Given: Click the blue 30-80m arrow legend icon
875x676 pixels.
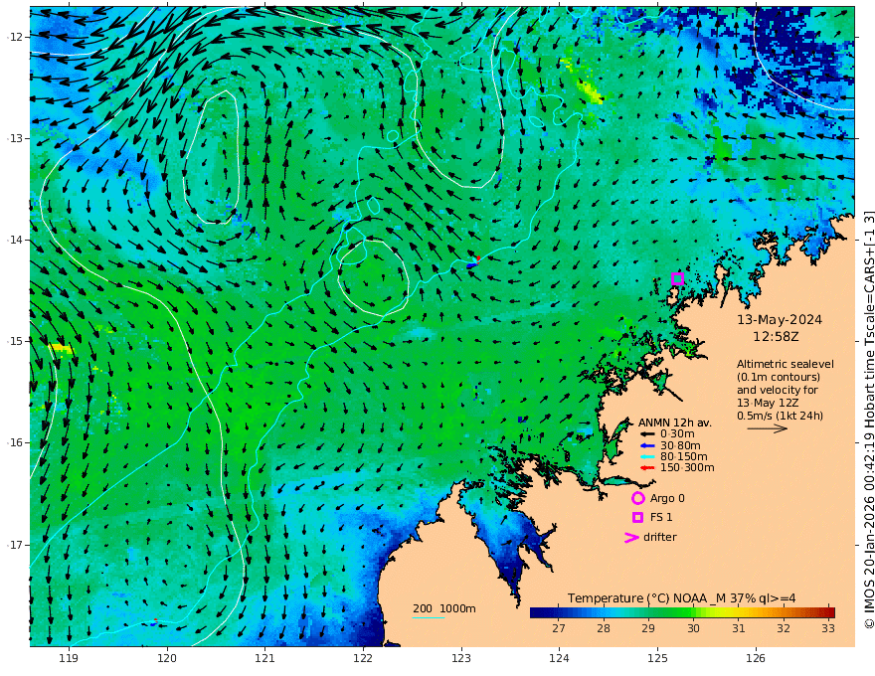Looking at the screenshot, I should [x=647, y=445].
